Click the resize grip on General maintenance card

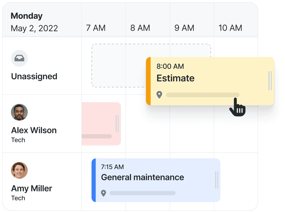coord(216,180)
